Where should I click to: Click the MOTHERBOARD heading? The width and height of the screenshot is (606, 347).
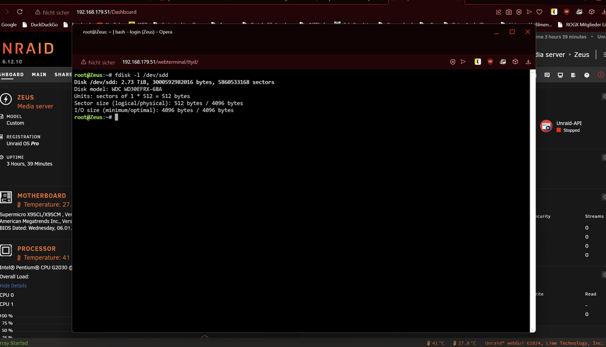41,196
